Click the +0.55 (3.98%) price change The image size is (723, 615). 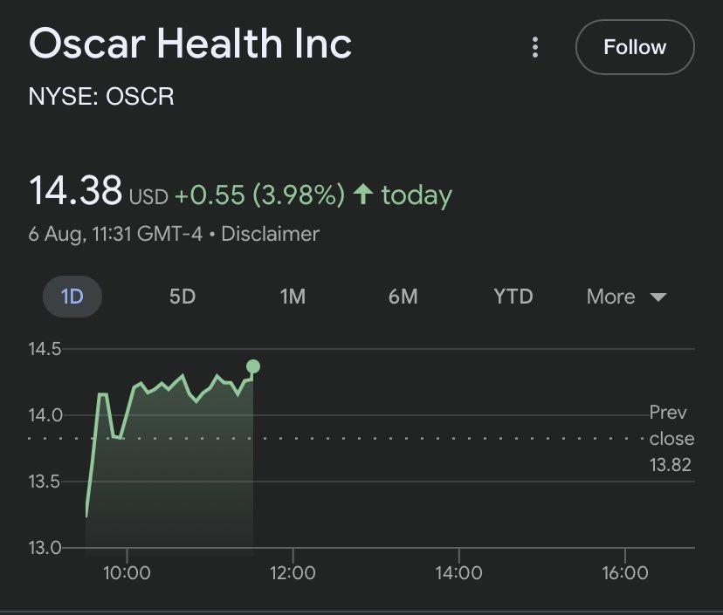[259, 195]
